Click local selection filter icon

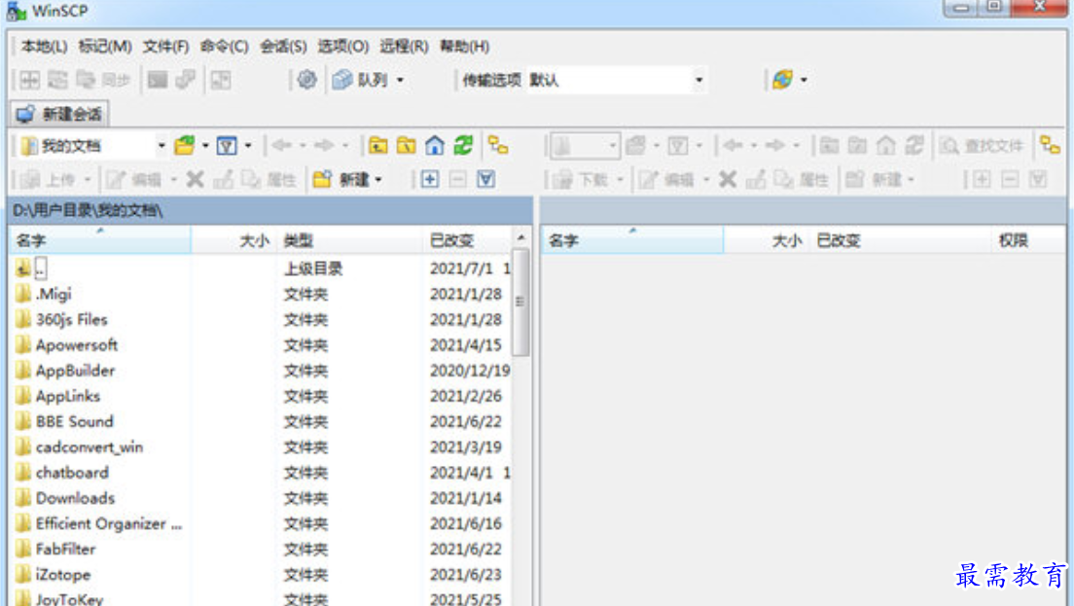point(486,180)
